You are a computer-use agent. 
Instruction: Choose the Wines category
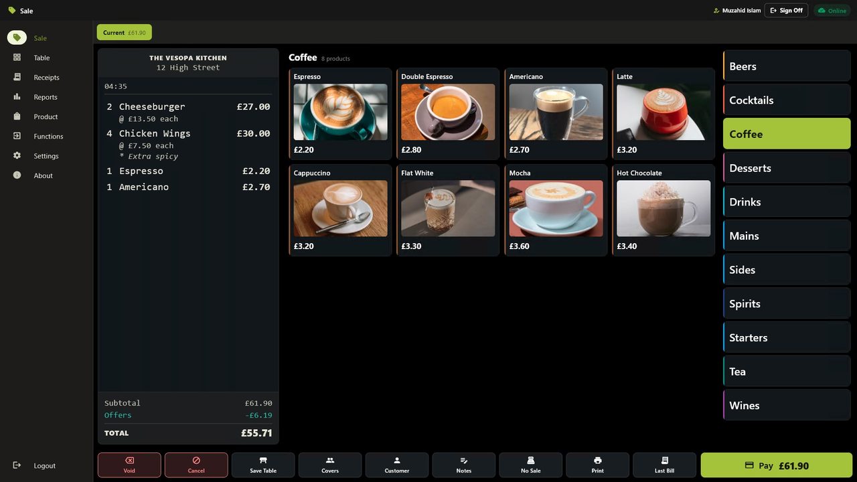point(787,405)
